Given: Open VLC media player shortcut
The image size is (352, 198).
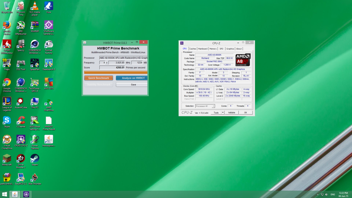Looking at the screenshot, I should (35, 8).
